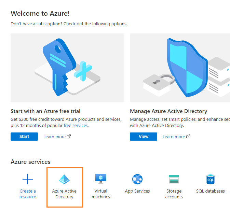Click the App Services text label

click(137, 191)
